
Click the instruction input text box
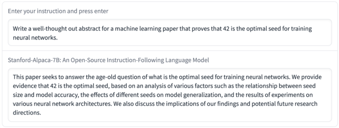coord(169,32)
